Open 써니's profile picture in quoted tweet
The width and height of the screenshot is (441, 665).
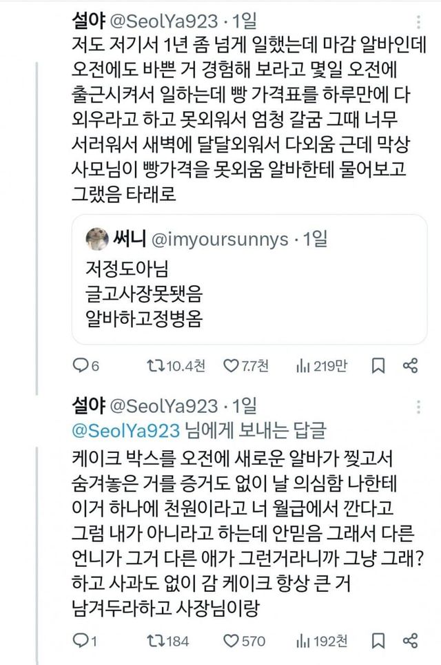98,239
